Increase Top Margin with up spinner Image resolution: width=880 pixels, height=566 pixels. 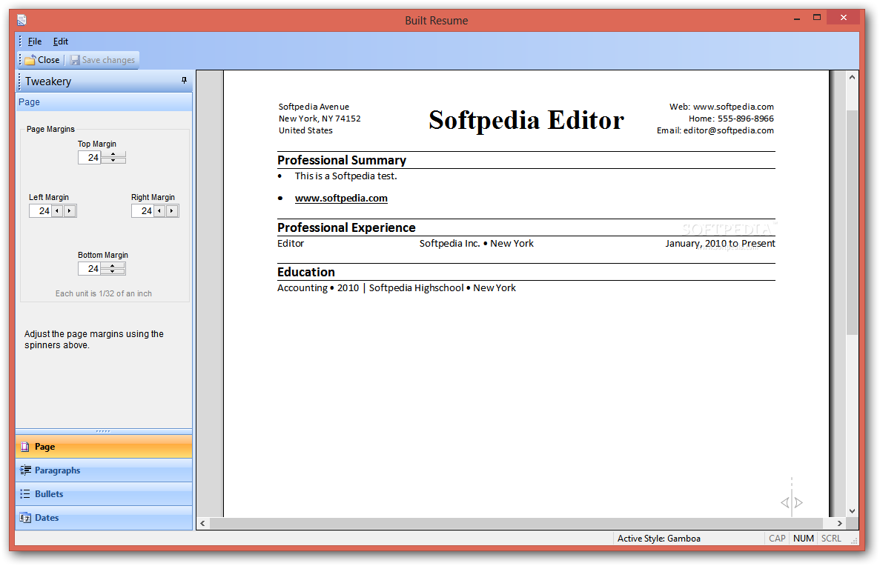point(113,154)
